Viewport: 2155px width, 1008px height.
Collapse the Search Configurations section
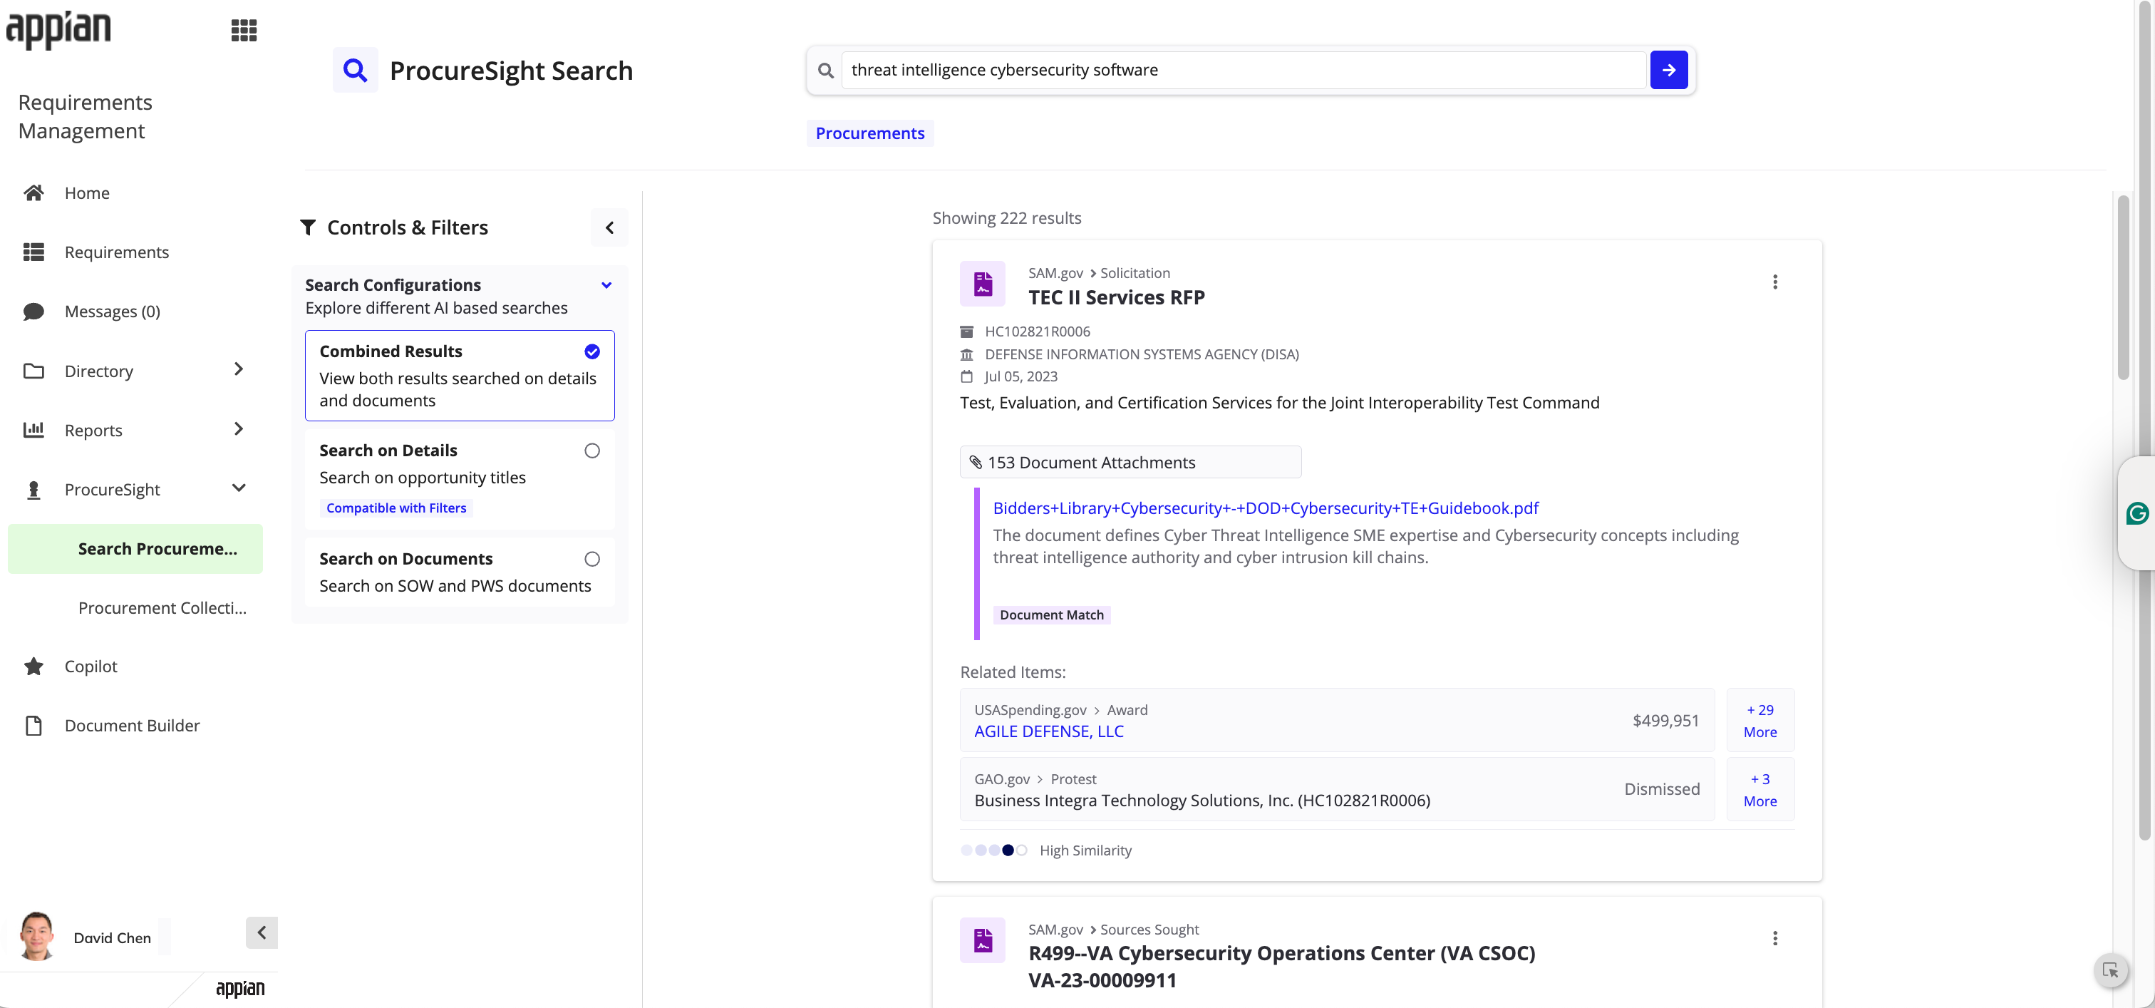click(x=606, y=285)
